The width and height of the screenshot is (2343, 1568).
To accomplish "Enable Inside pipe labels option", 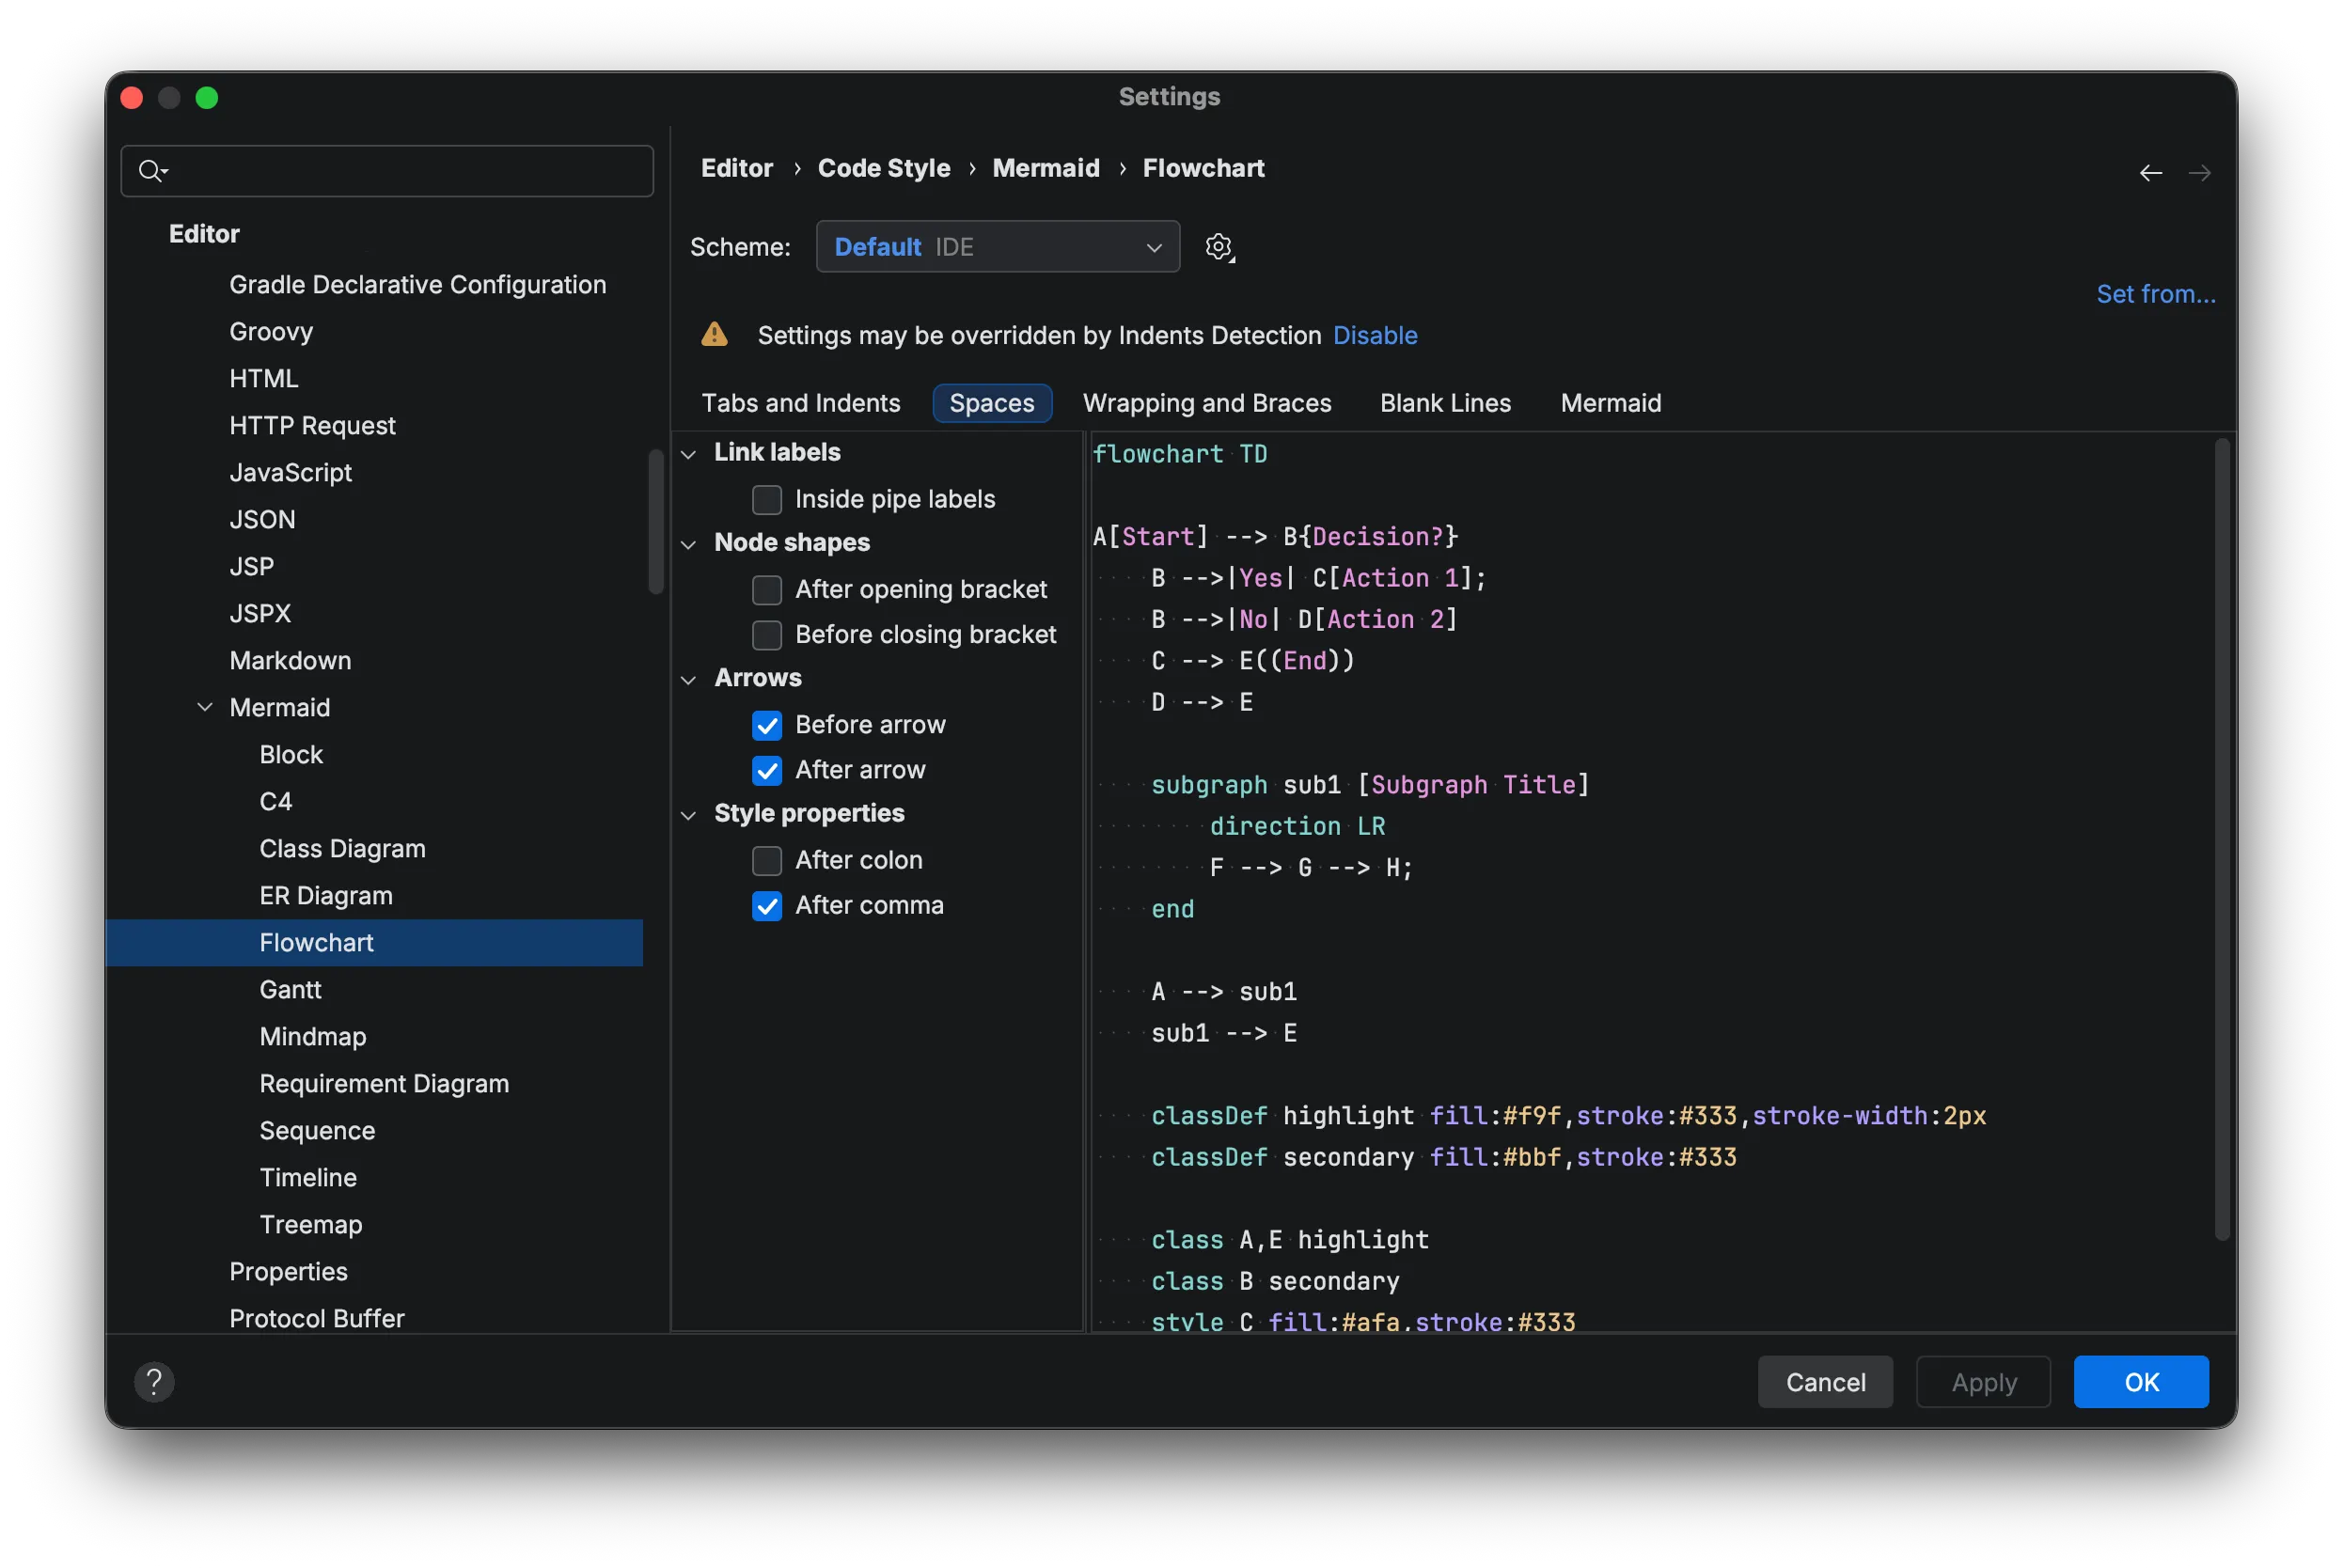I will [766, 499].
